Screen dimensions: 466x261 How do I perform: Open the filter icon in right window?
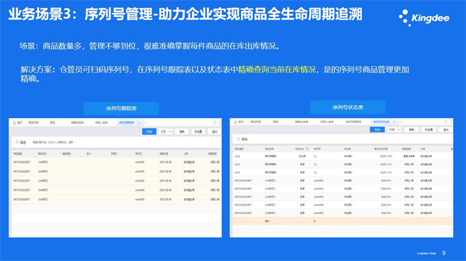coord(238,139)
